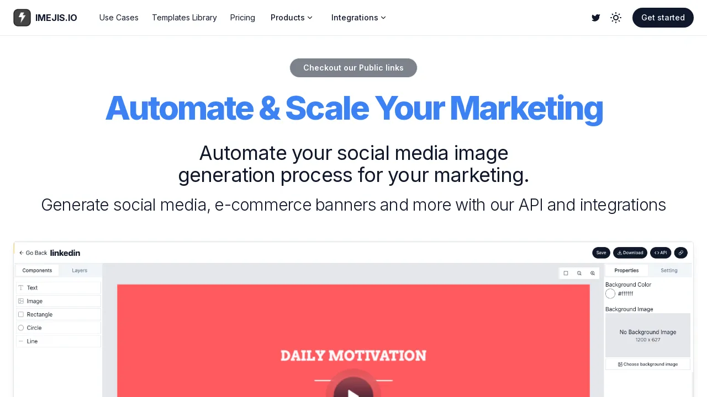Zoom in on the canvas

[593, 273]
